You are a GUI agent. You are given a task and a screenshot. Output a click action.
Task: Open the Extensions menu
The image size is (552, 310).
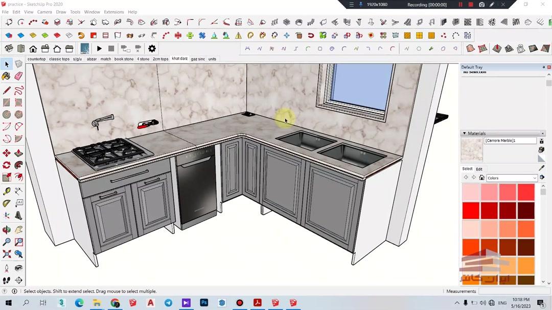pyautogui.click(x=113, y=12)
